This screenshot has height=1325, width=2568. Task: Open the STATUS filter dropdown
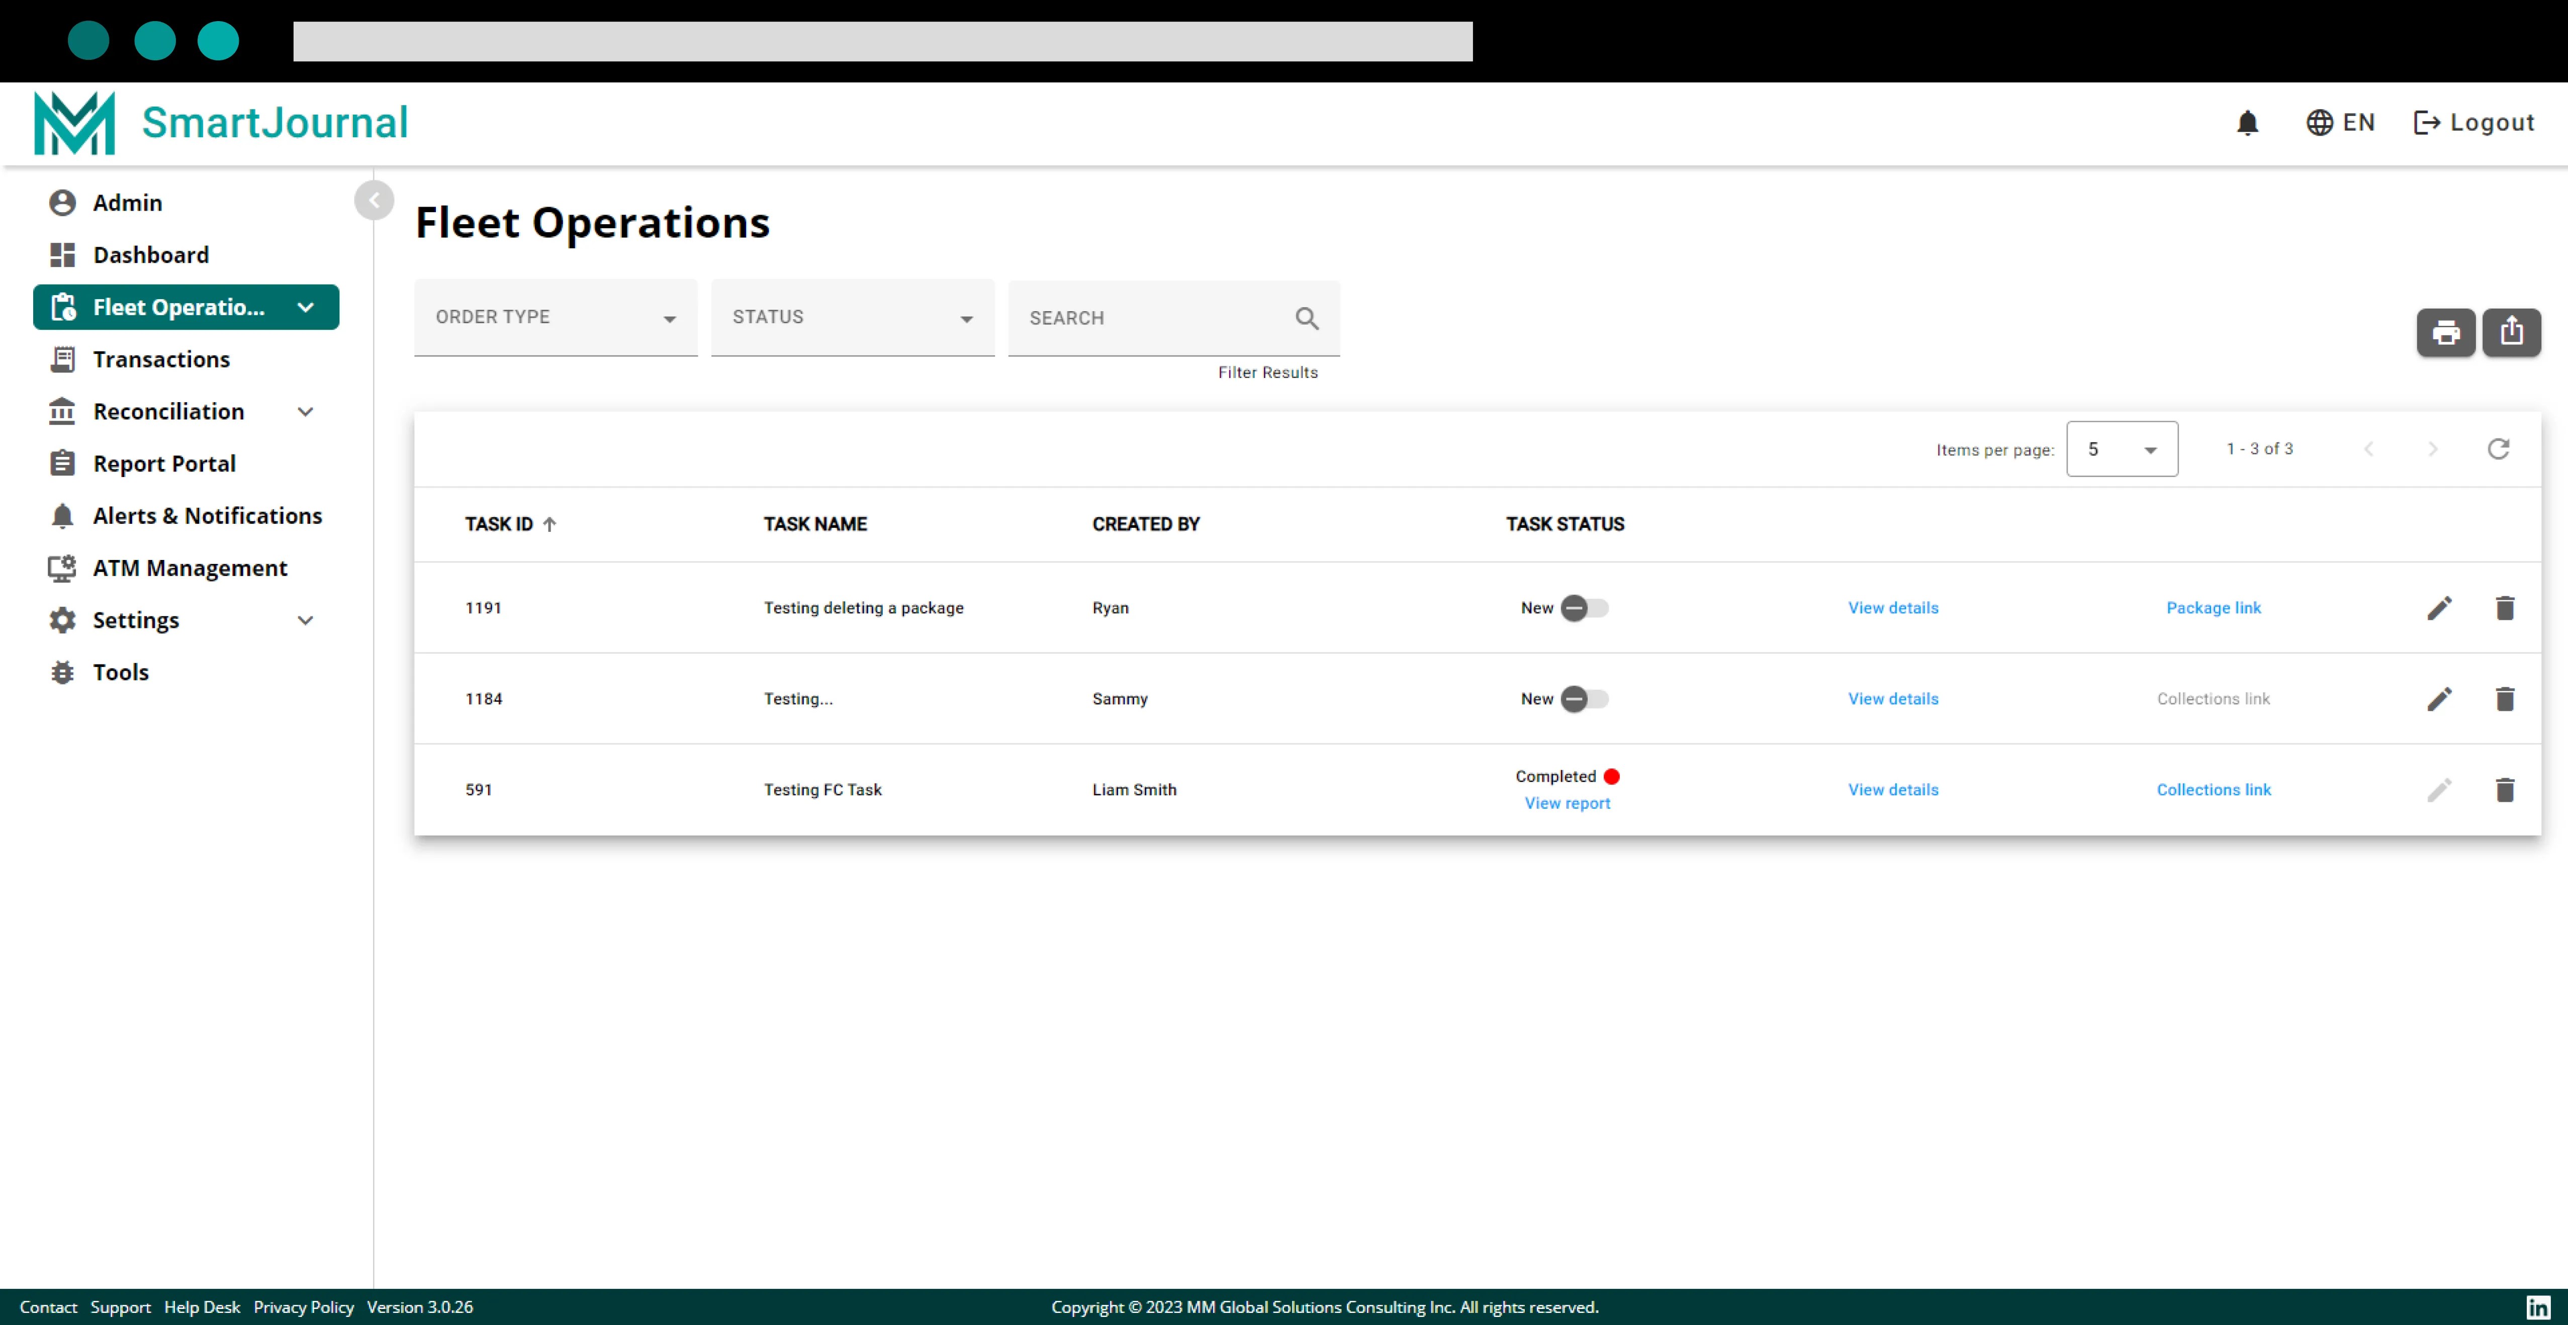(x=853, y=318)
